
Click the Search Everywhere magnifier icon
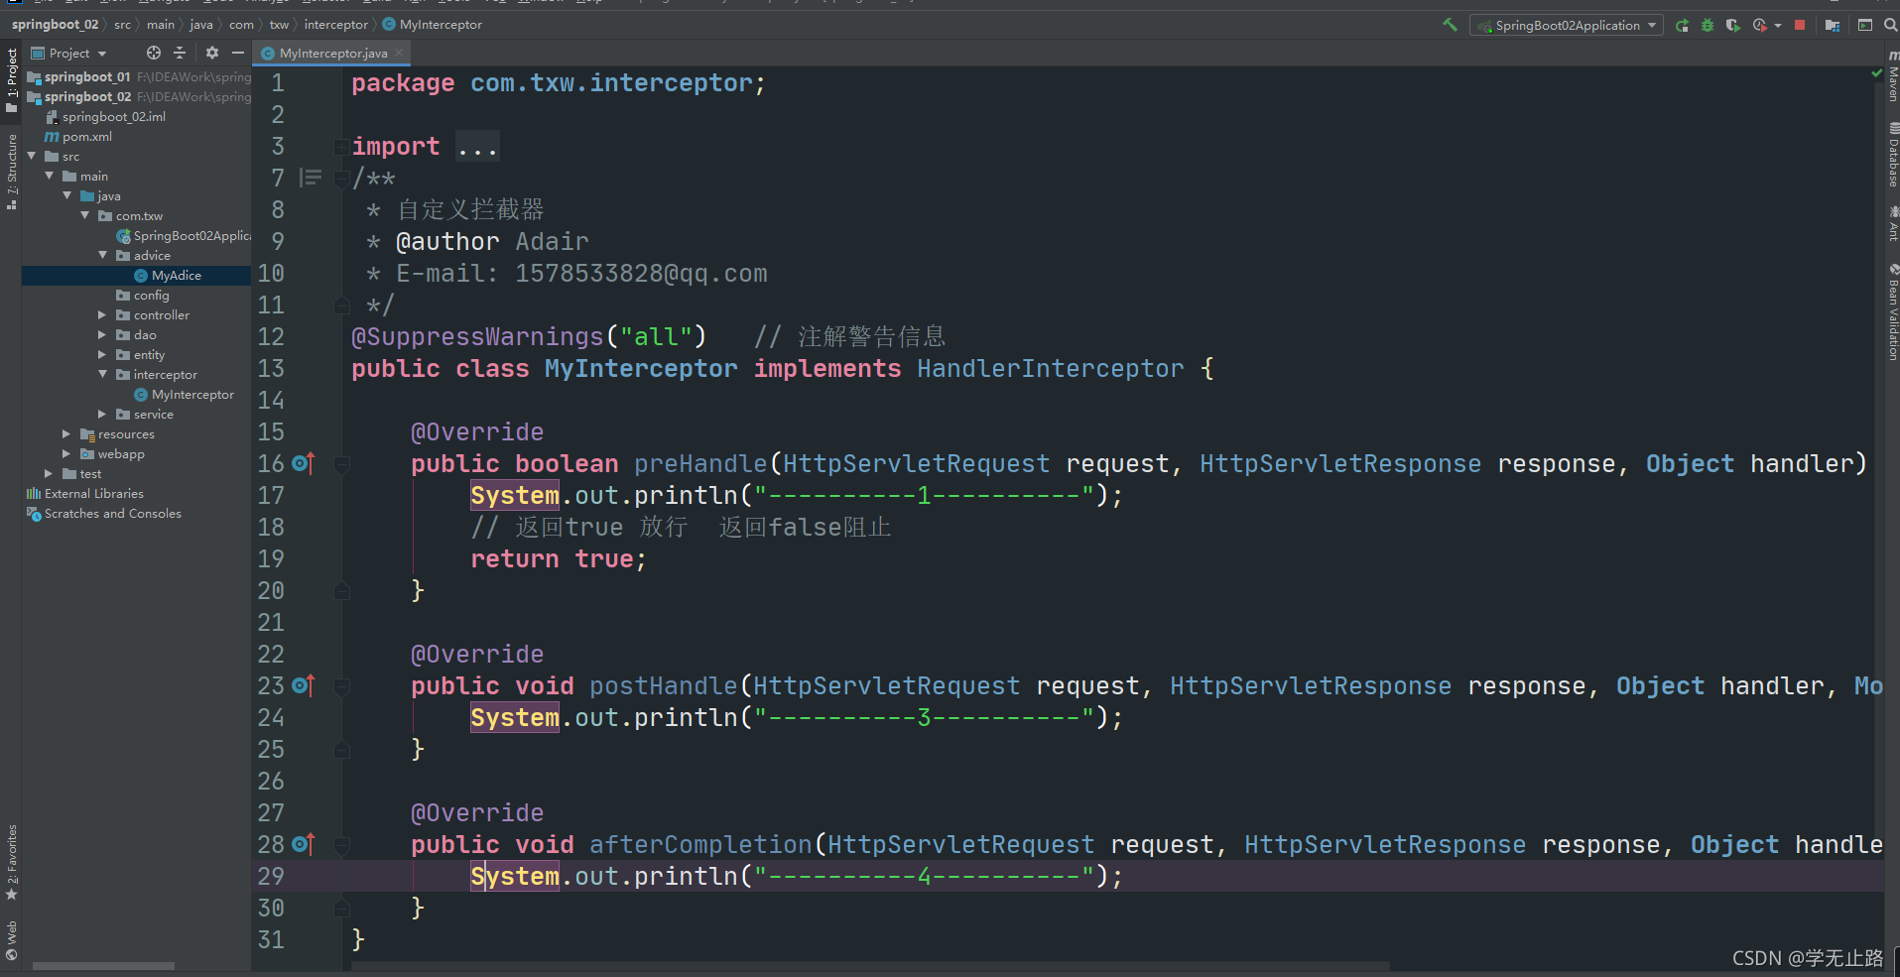(x=1890, y=25)
